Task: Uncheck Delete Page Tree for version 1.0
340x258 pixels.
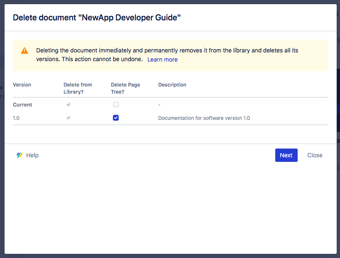Action: [116, 118]
